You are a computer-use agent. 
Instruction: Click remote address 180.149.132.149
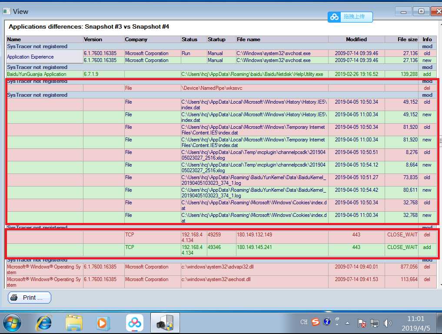[254, 235]
